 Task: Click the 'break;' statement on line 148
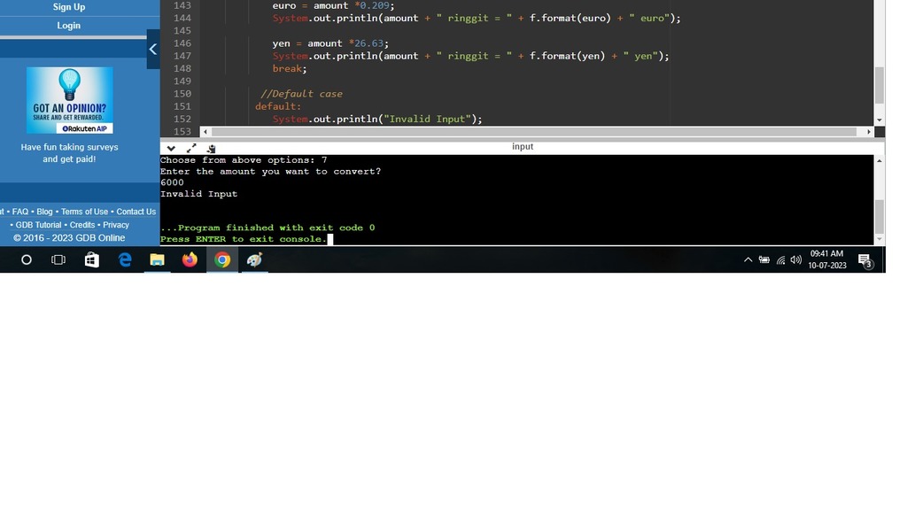pos(290,68)
